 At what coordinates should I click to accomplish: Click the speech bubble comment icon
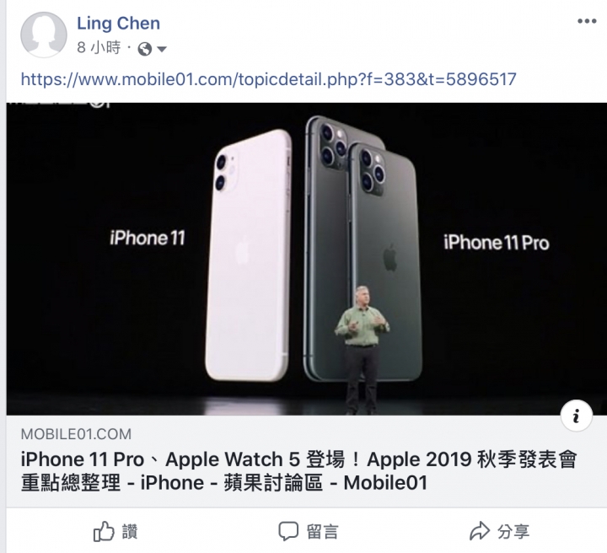tap(288, 531)
